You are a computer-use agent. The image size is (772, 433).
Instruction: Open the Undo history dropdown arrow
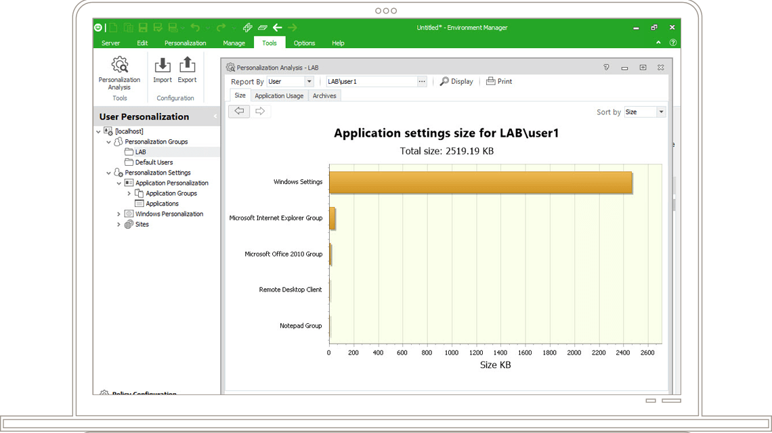(x=208, y=28)
